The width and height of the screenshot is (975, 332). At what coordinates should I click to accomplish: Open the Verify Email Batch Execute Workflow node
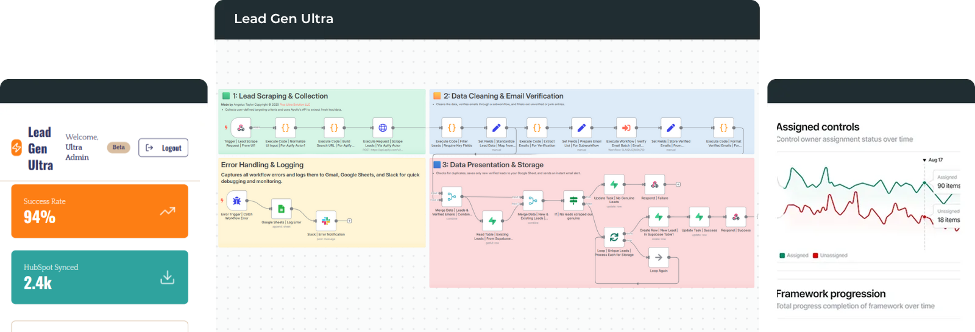tap(626, 128)
